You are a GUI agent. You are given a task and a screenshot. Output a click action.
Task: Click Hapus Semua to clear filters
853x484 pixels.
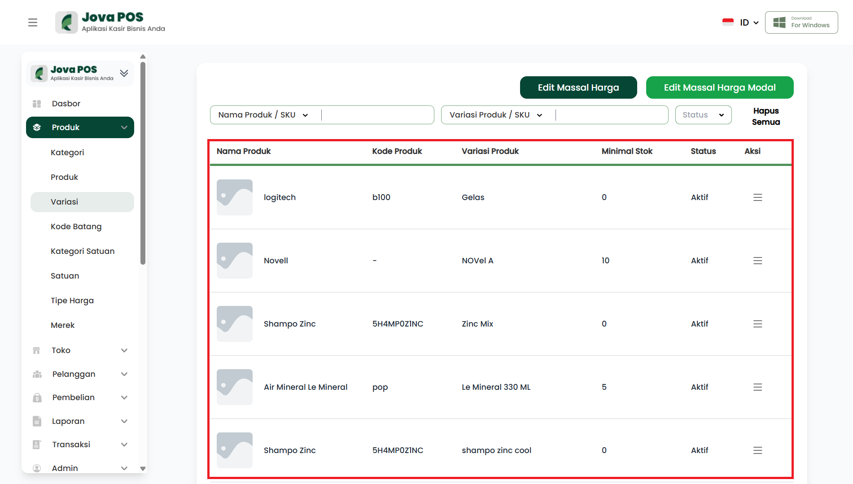point(766,116)
